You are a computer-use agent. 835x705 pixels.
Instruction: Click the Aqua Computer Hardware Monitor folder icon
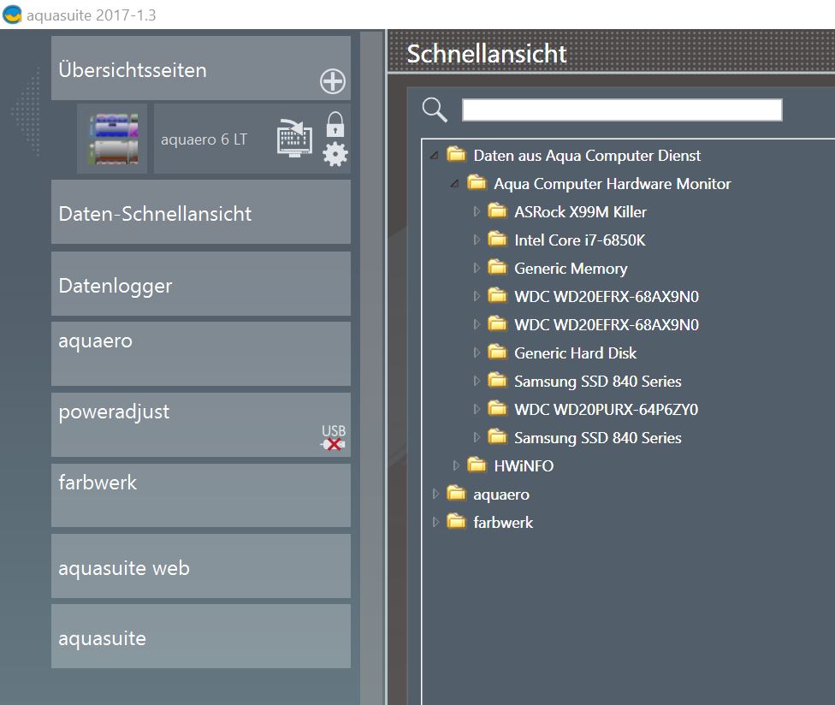477,182
